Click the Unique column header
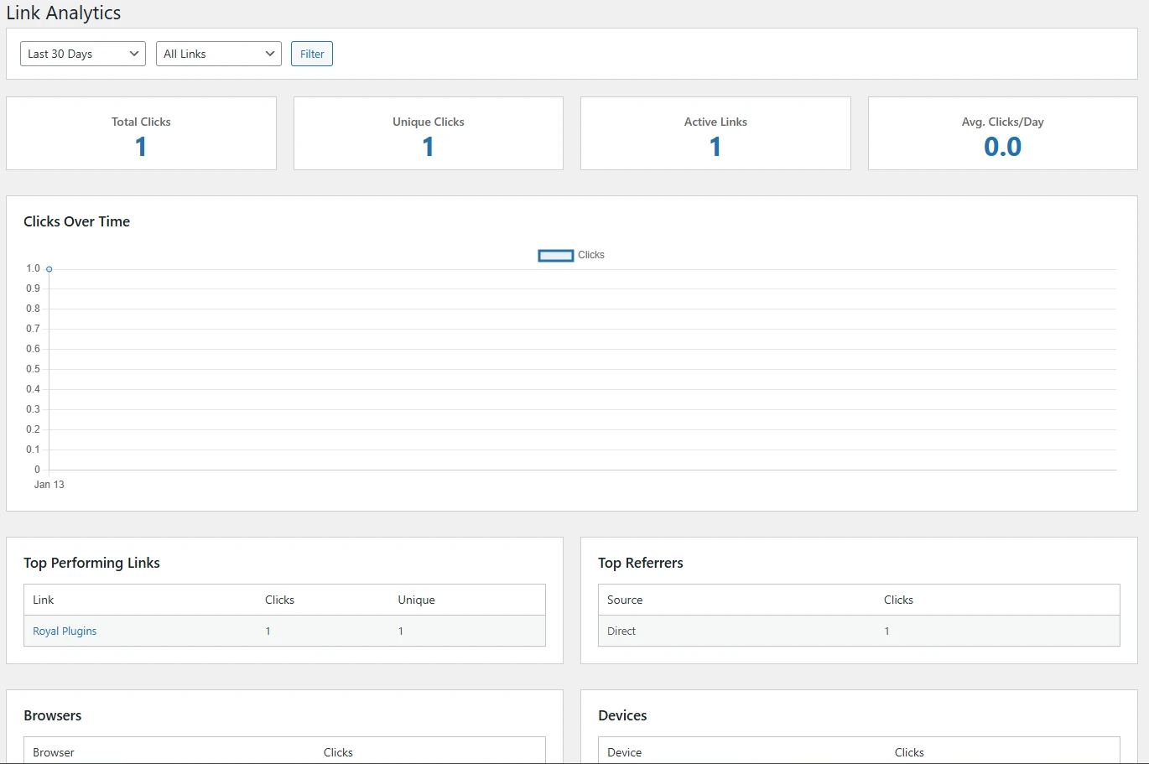Viewport: 1149px width, 764px height. (x=416, y=599)
